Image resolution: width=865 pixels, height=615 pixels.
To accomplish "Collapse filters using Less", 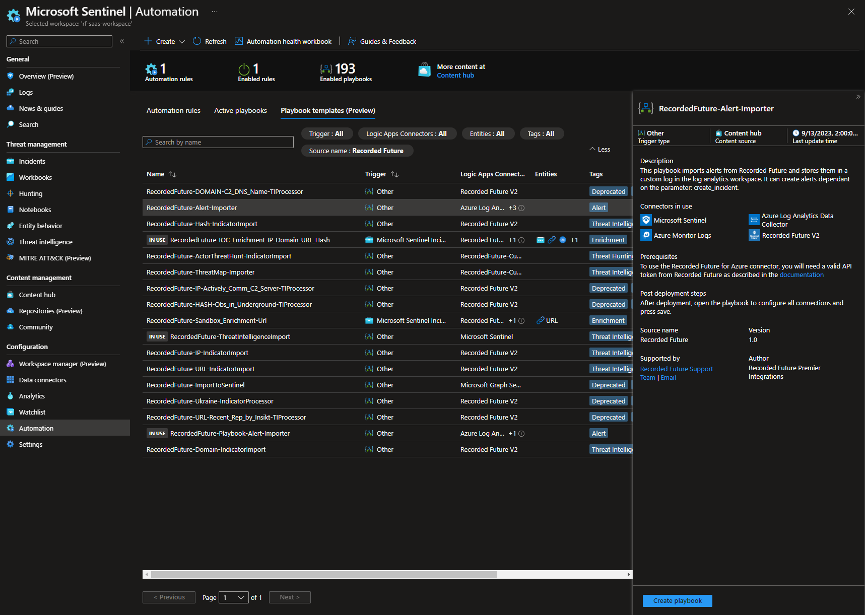I will (600, 150).
